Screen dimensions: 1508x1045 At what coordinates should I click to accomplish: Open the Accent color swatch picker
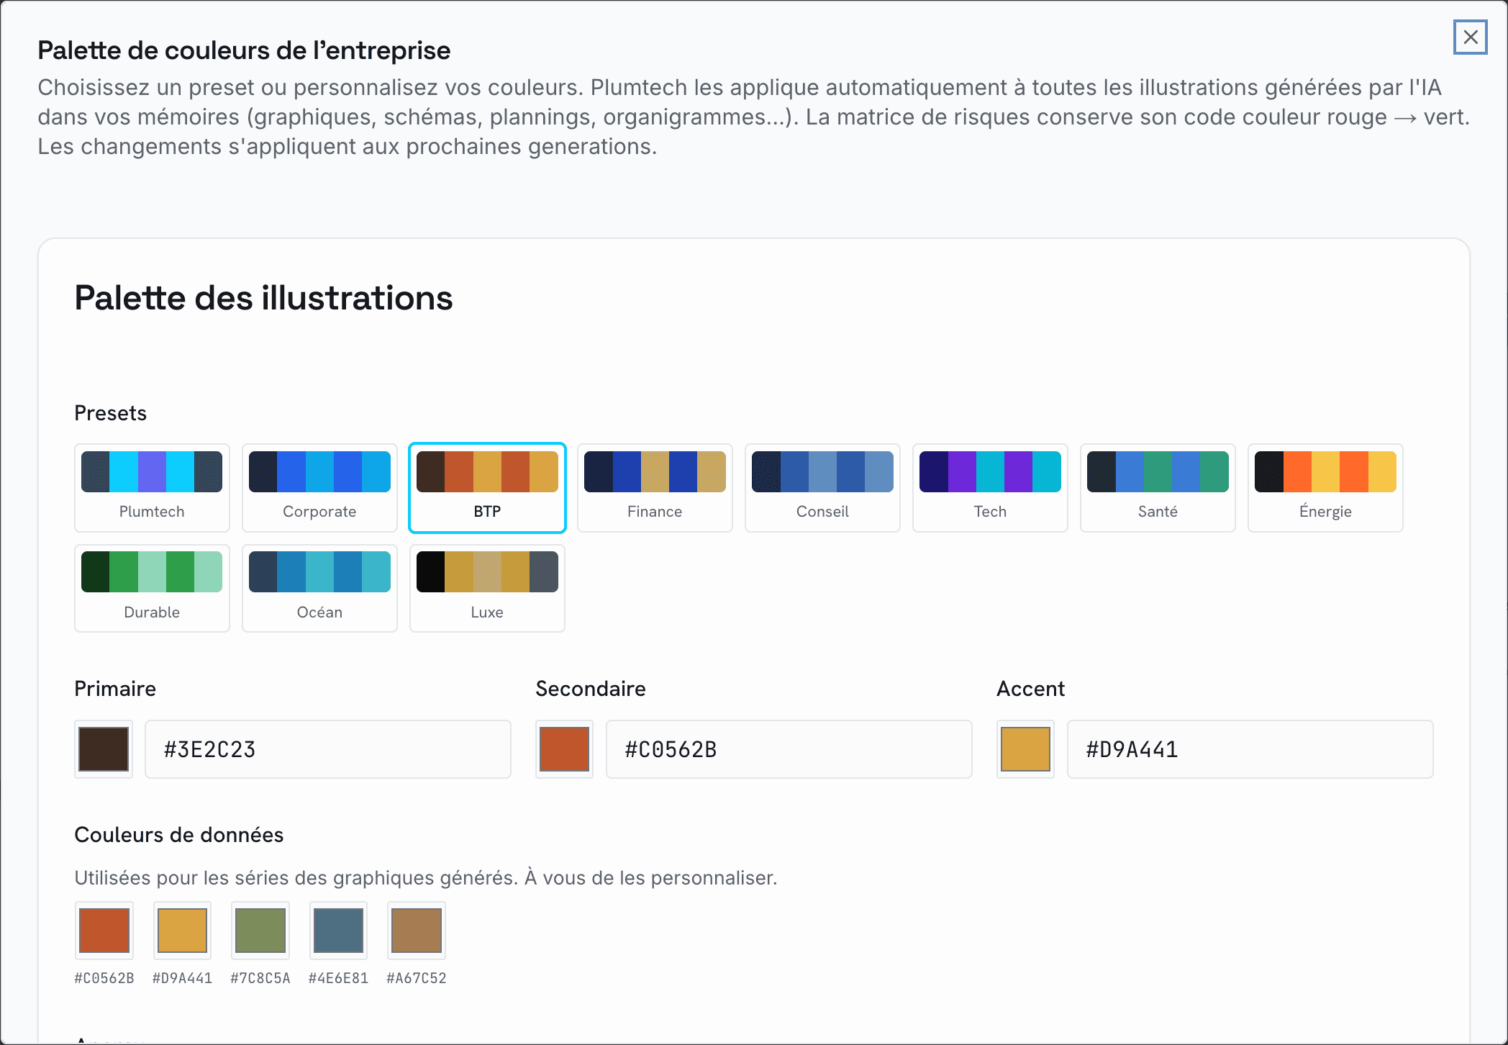tap(1025, 749)
